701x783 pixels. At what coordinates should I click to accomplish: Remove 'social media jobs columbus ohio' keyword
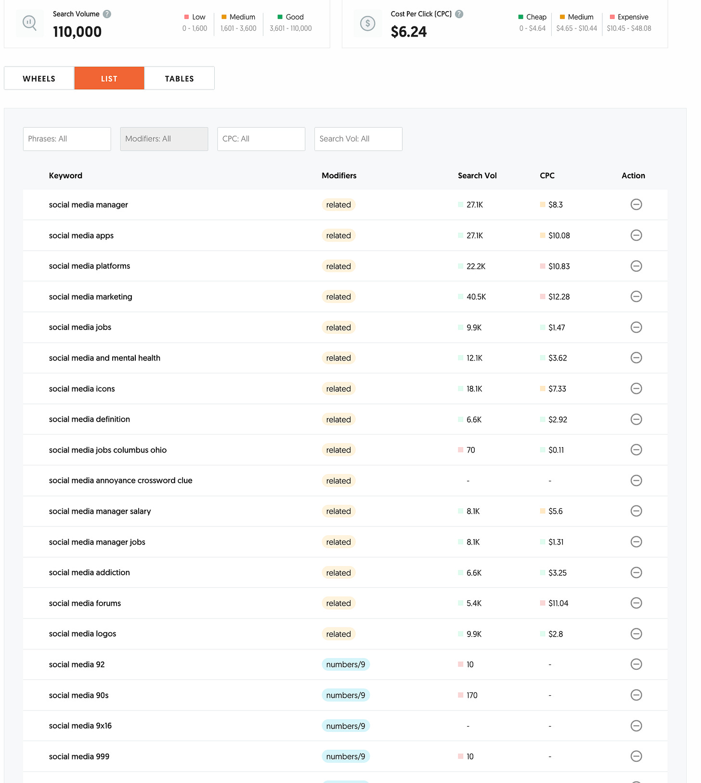click(x=636, y=450)
